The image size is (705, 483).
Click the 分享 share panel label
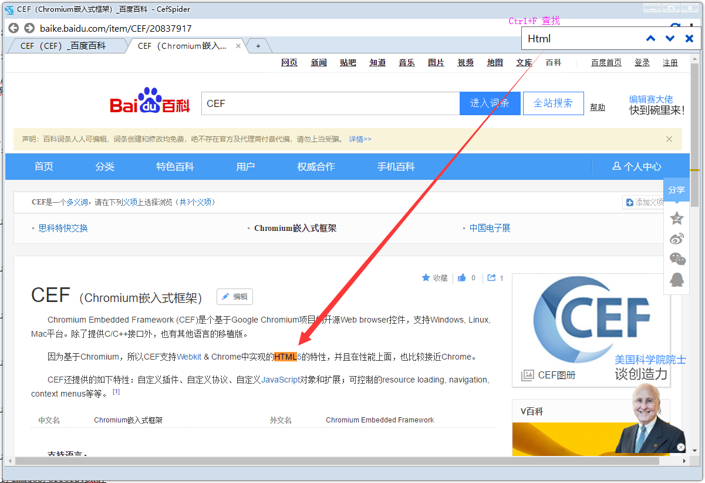677,190
